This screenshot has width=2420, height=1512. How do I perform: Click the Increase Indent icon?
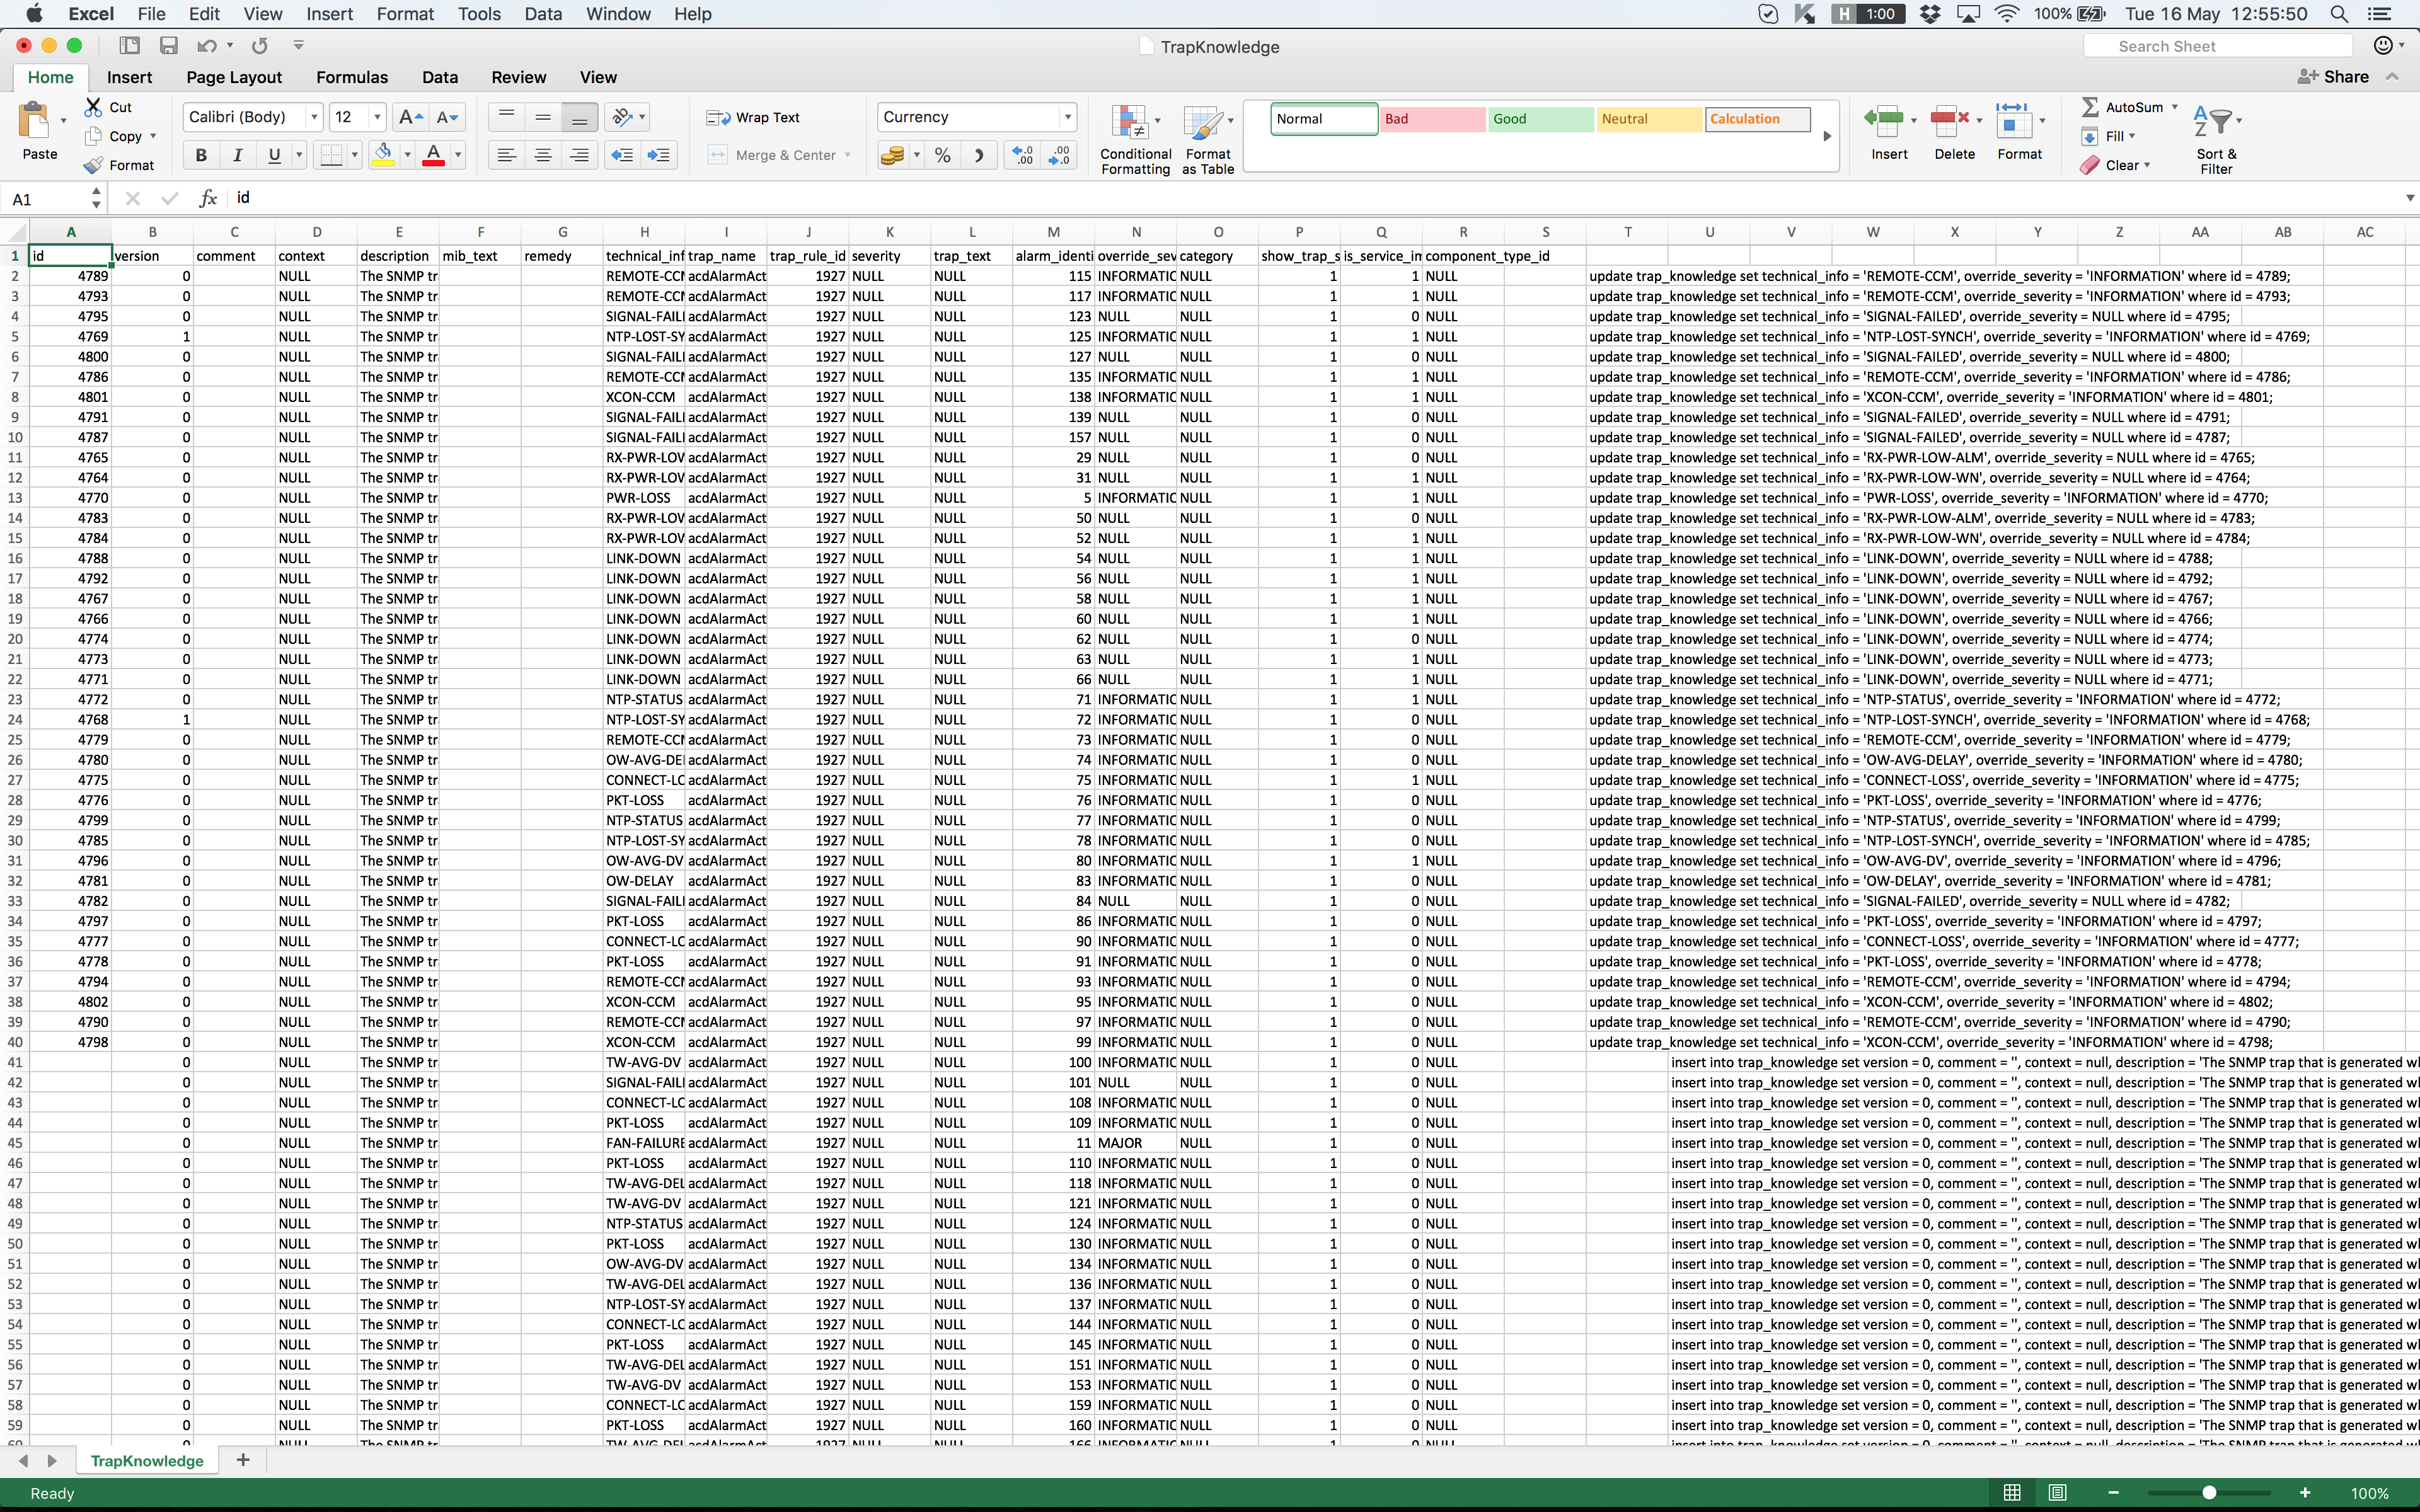659,155
